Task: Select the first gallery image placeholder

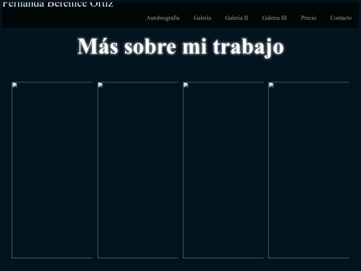Action: pos(52,170)
